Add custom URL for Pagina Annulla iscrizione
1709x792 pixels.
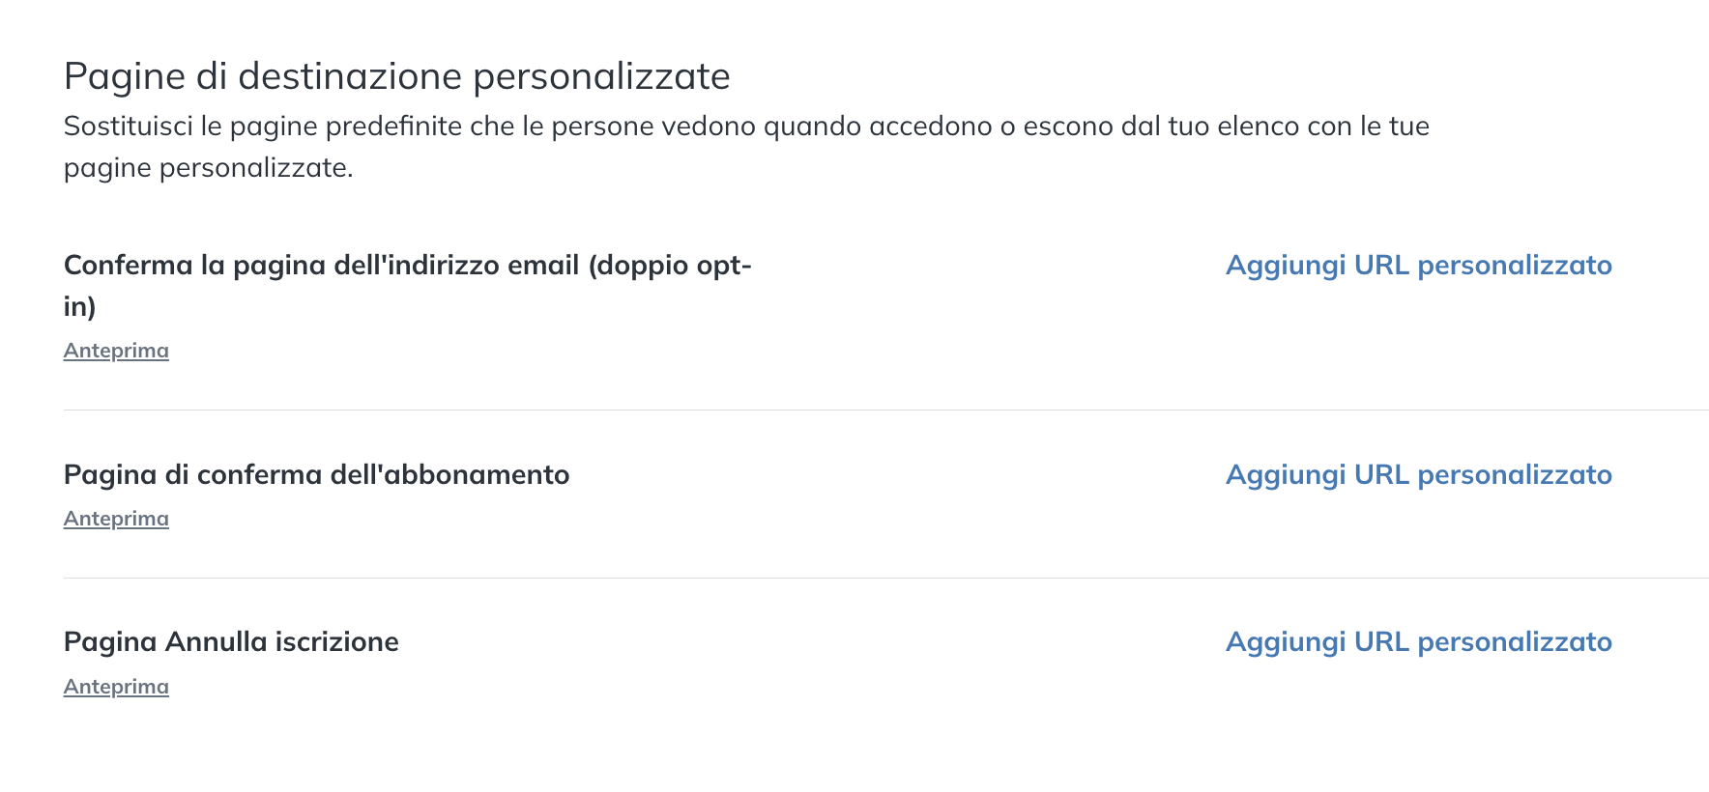[x=1418, y=642]
